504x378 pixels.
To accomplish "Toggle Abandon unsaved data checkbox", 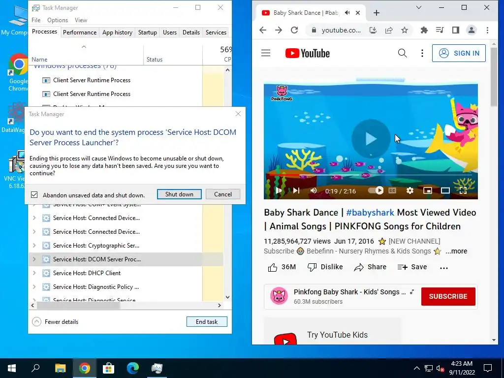I will tap(34, 195).
